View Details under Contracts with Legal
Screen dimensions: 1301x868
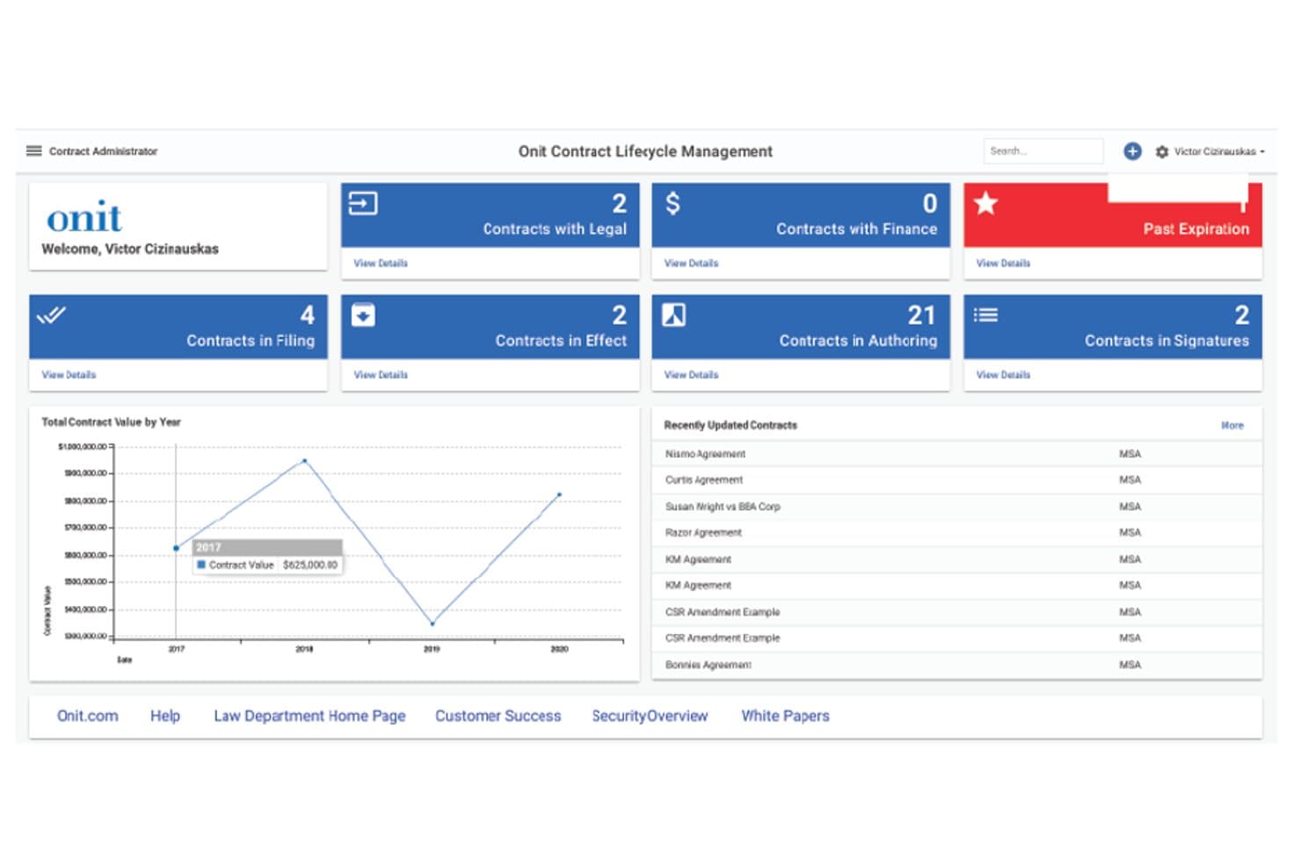pyautogui.click(x=381, y=263)
